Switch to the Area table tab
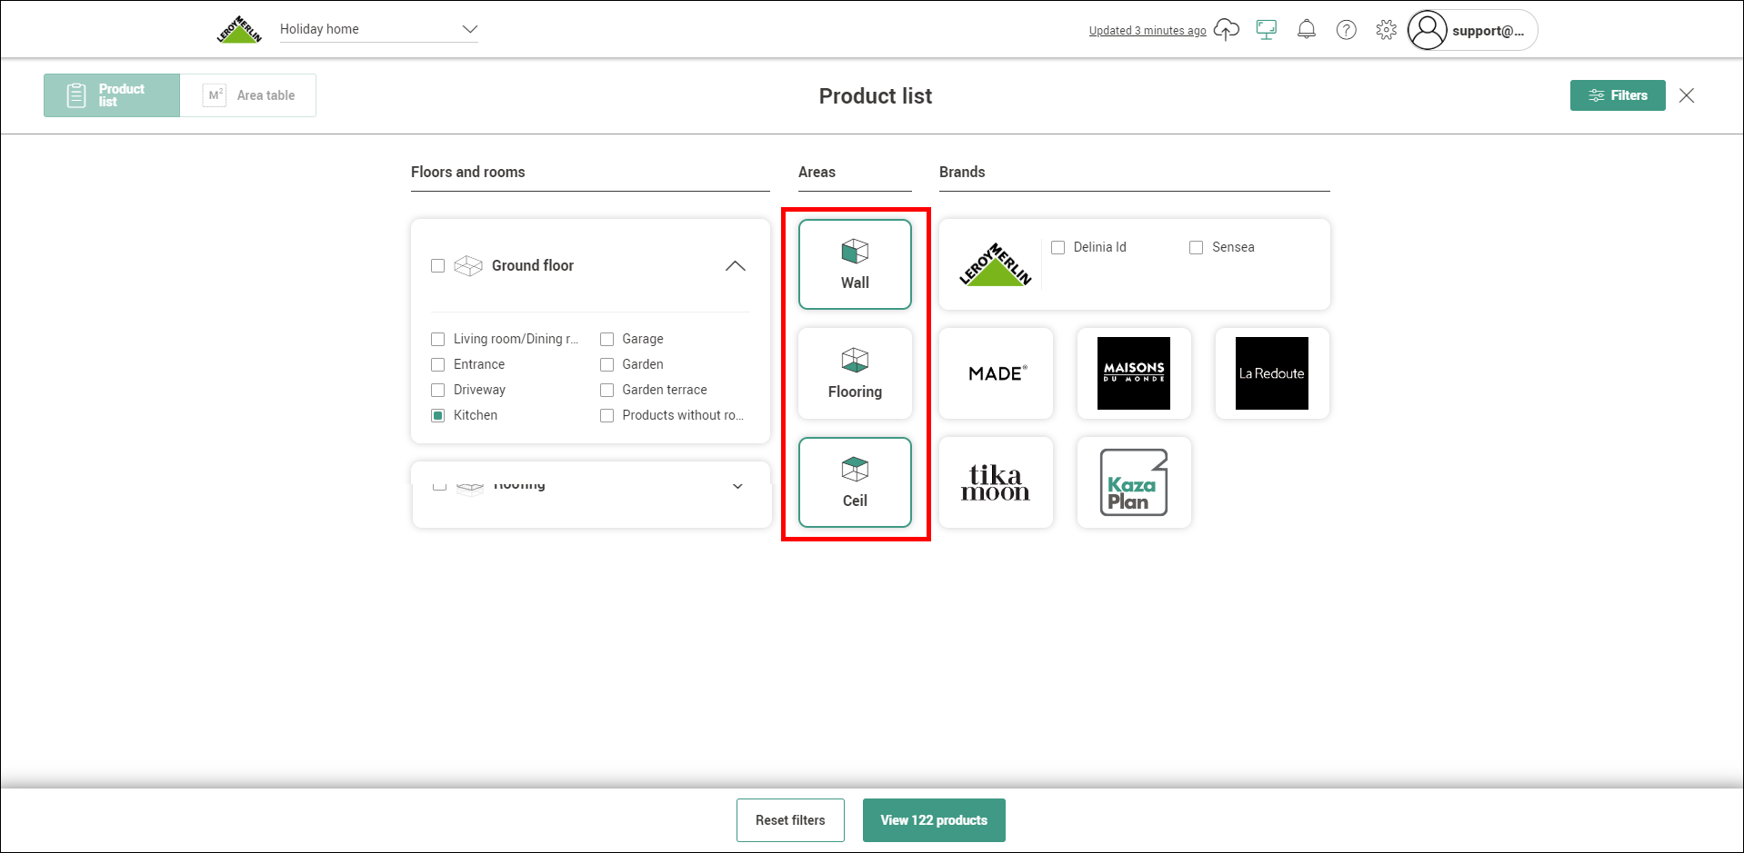This screenshot has width=1744, height=853. (249, 94)
